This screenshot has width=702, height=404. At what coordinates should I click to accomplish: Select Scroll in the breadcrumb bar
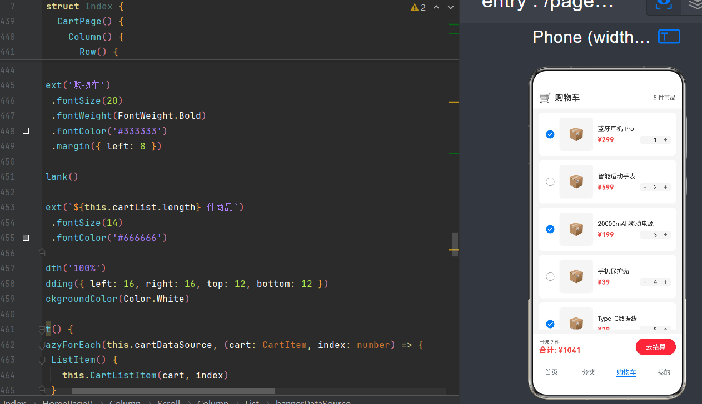click(x=168, y=401)
